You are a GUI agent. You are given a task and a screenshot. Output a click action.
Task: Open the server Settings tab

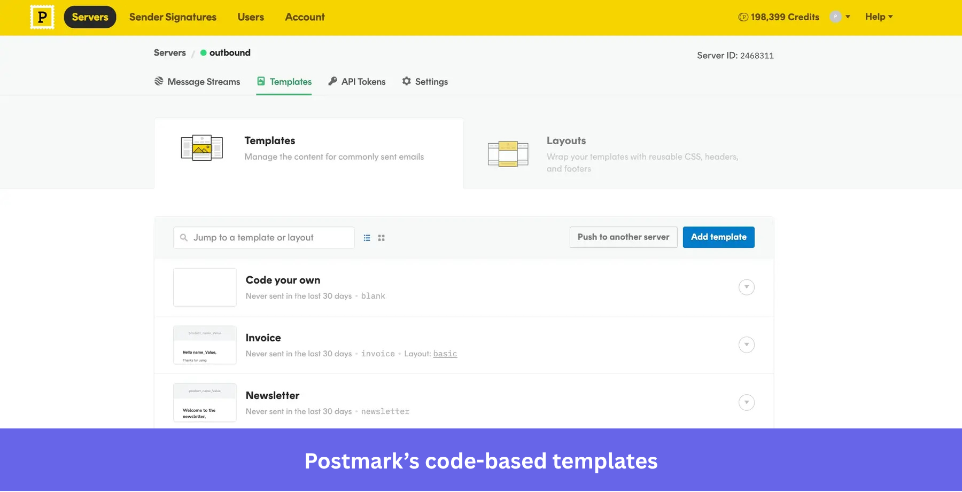(425, 82)
